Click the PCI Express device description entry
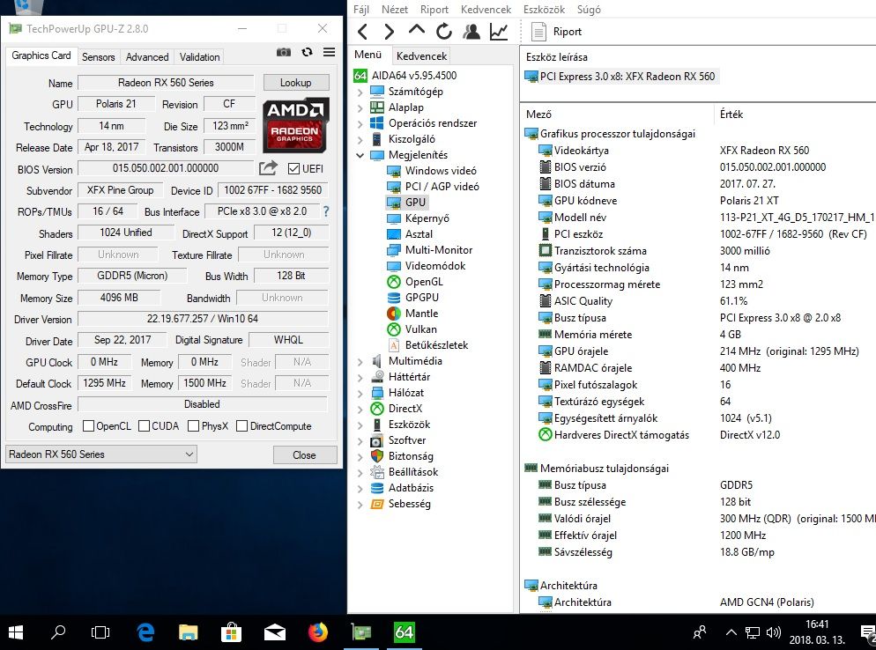 (x=620, y=77)
